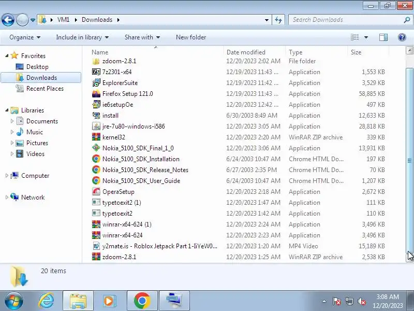Select Recent Places in Favorites
414x311 pixels.
45,89
